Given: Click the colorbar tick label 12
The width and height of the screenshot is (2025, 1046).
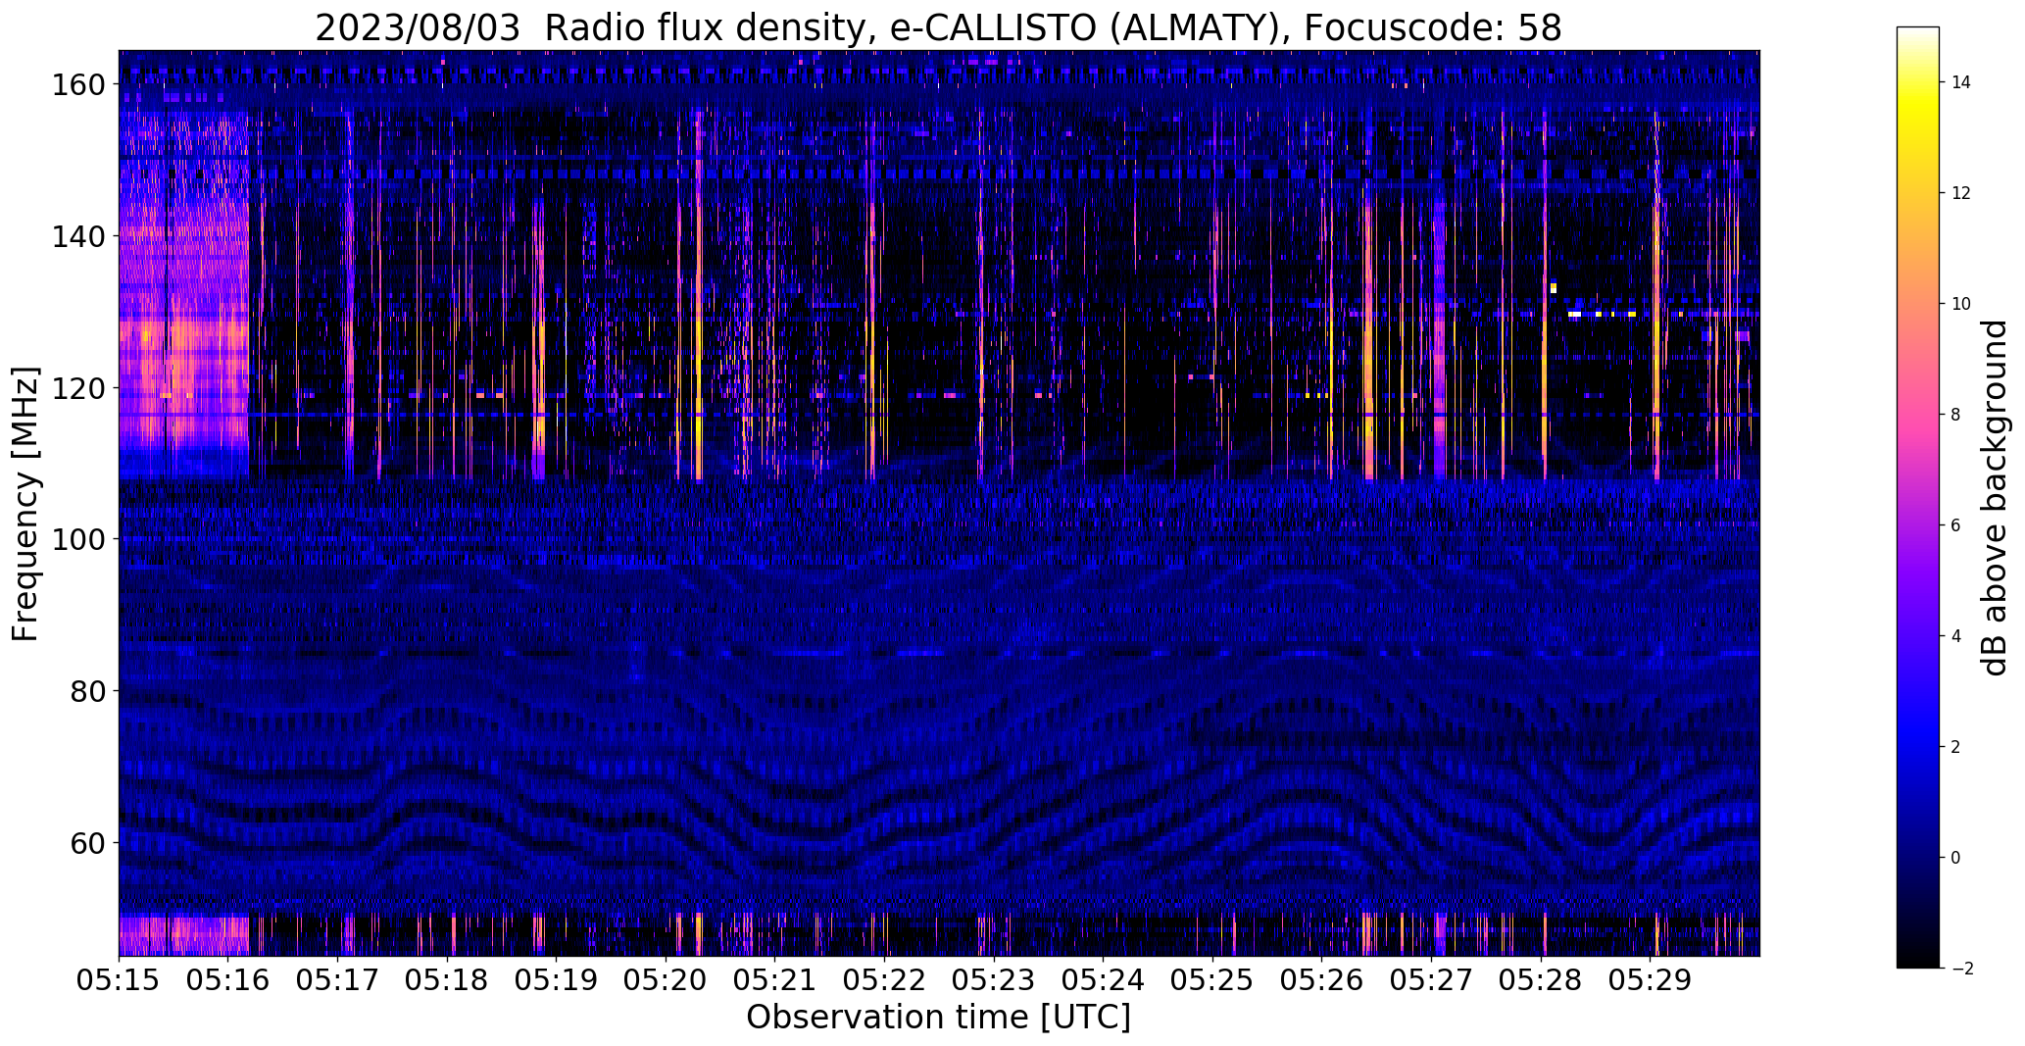Looking at the screenshot, I should click(x=1960, y=194).
